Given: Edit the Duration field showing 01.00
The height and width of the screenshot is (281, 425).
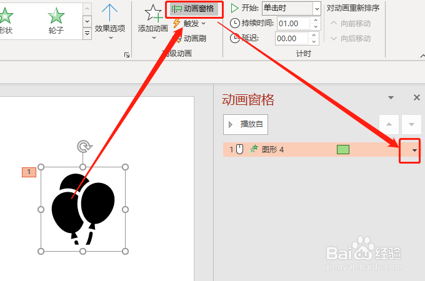Looking at the screenshot, I should coord(293,24).
